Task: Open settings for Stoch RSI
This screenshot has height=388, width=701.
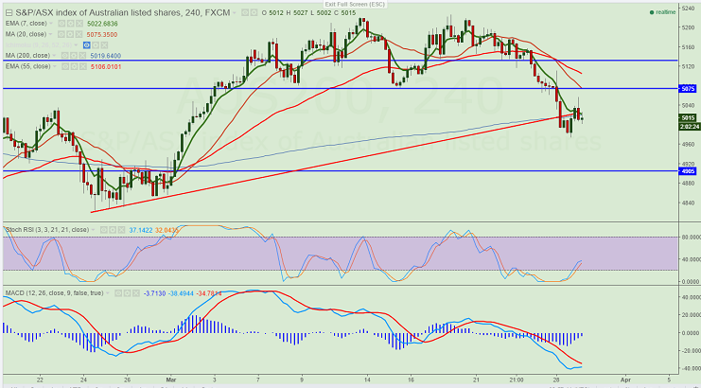Action: click(113, 230)
